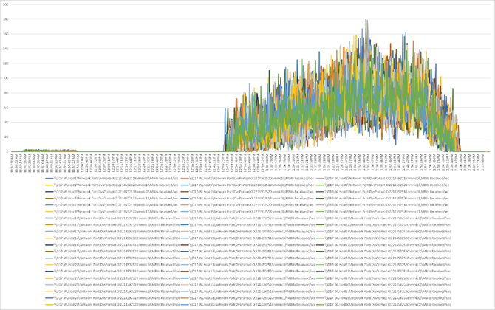Click the 60 label on the vertical axis
Viewport: 495px width, 310px height.
pyautogui.click(x=6, y=108)
